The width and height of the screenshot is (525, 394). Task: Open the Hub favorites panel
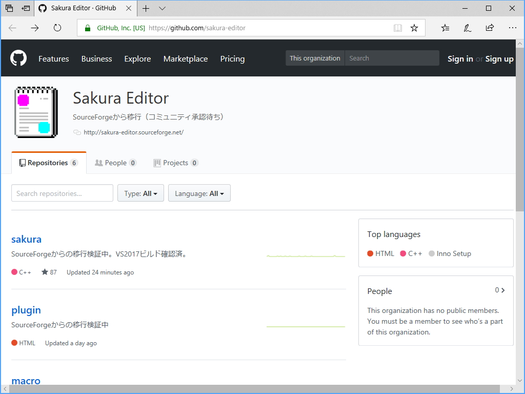(x=444, y=28)
